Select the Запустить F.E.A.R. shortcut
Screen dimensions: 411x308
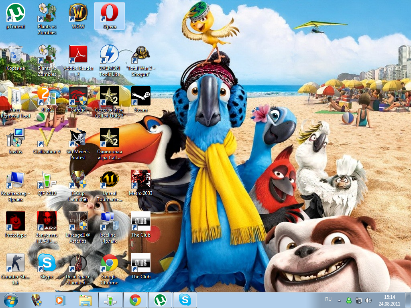click(47, 228)
